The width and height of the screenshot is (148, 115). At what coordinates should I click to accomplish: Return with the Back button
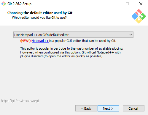click(x=86, y=108)
